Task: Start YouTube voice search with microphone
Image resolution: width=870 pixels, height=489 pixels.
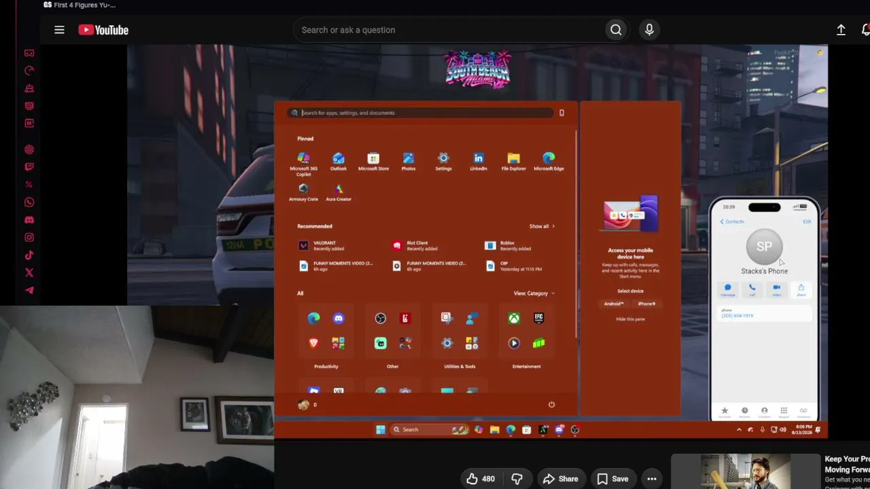Action: coord(649,30)
